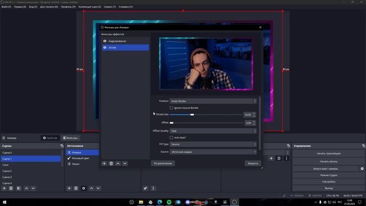Open scene filters icon in scenes toolbar
This screenshot has width=366, height=206.
tap(19, 188)
